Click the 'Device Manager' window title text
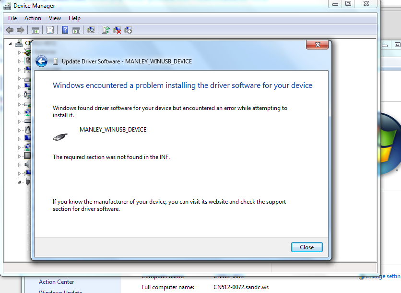Image resolution: width=401 pixels, height=293 pixels. click(x=34, y=6)
